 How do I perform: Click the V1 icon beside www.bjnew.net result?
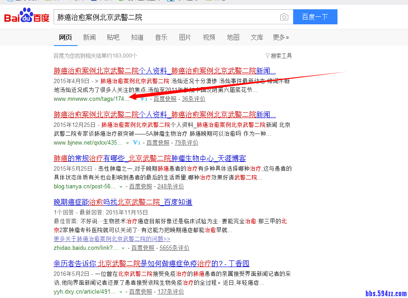[137, 142]
